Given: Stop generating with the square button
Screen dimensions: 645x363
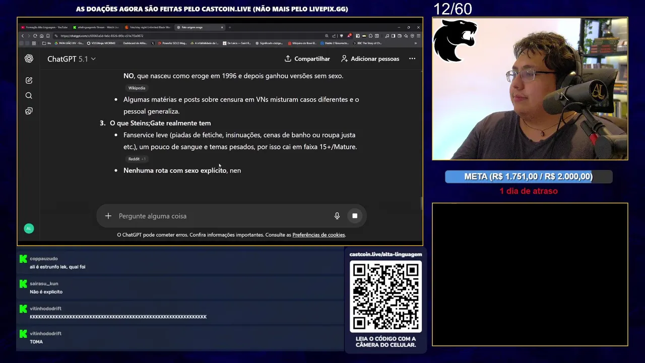Looking at the screenshot, I should (x=355, y=216).
